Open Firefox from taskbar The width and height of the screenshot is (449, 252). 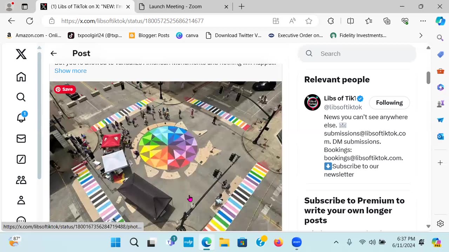click(279, 242)
